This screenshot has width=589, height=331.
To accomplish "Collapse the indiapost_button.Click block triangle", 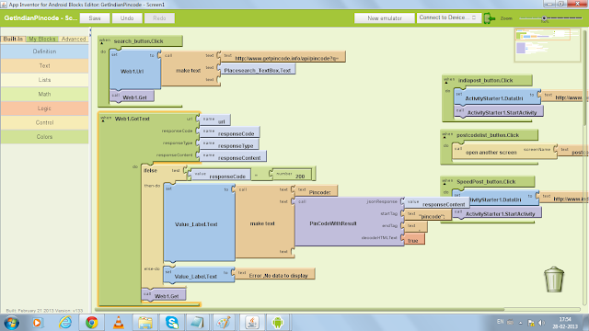I will pos(446,83).
